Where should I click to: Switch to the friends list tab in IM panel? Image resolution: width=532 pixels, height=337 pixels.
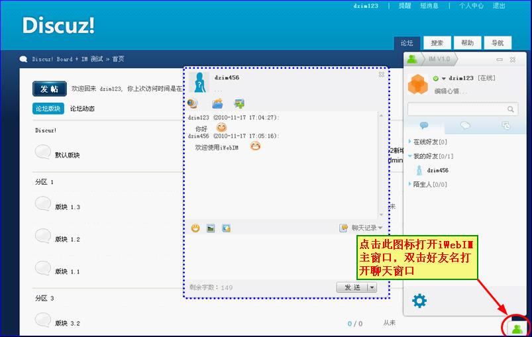424,126
